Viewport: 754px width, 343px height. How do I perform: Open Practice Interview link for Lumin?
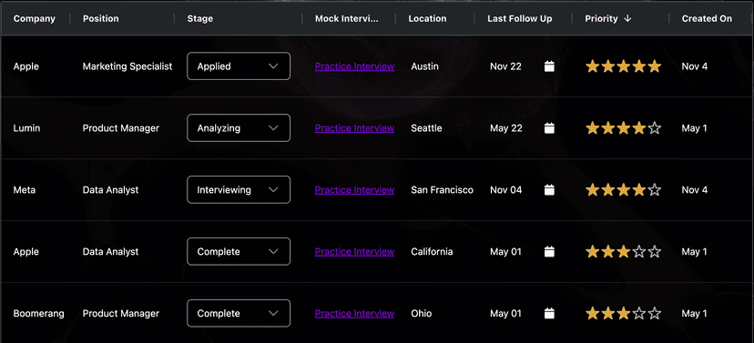click(x=354, y=128)
